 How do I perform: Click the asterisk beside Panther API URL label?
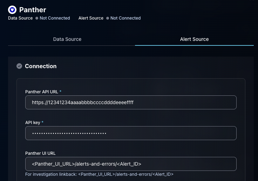tap(60, 91)
